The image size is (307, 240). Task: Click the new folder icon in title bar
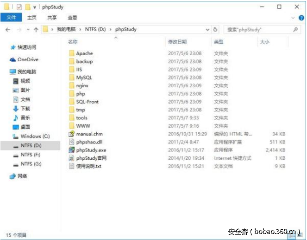click(x=28, y=7)
